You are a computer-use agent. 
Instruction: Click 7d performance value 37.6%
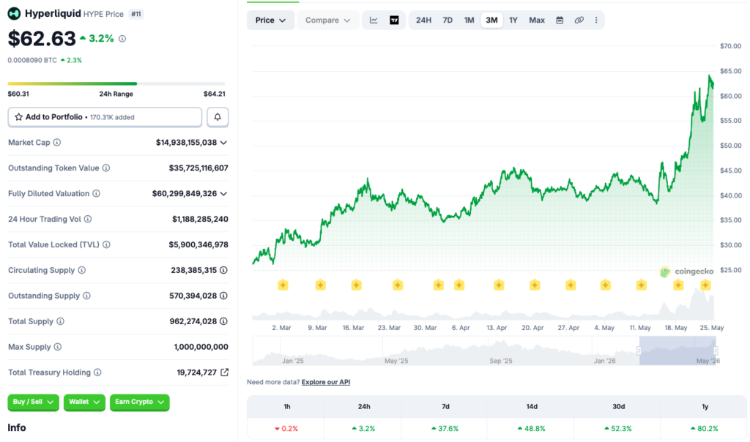pos(445,429)
